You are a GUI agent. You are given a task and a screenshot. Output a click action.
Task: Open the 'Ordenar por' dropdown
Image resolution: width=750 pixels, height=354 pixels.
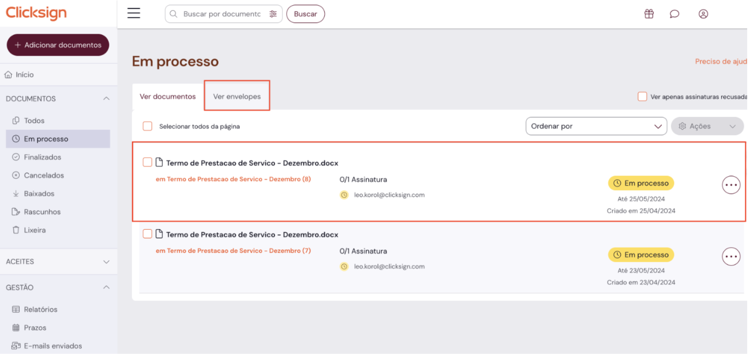[596, 126]
